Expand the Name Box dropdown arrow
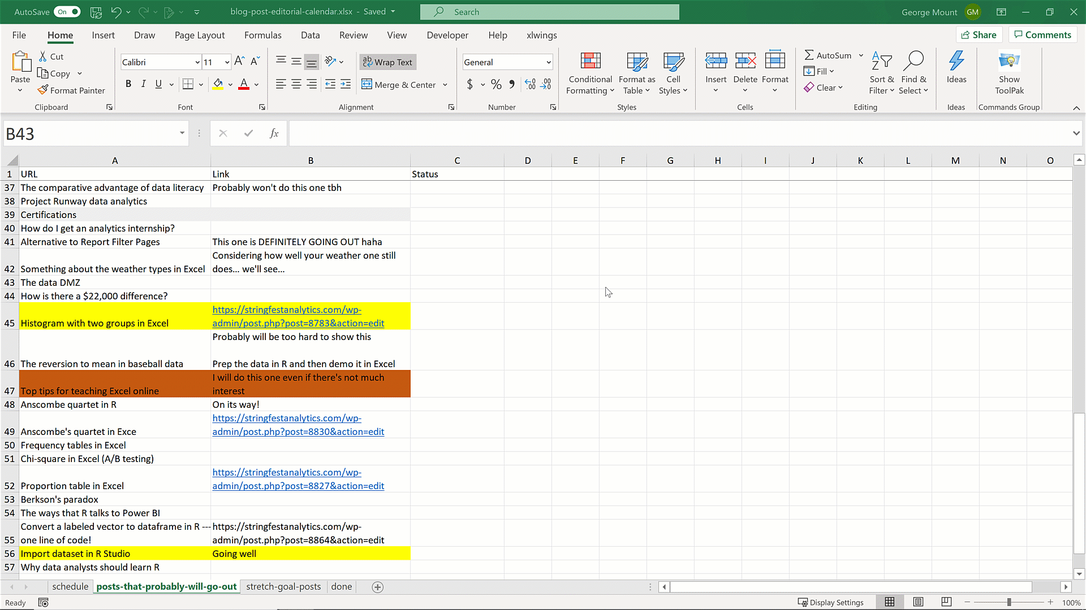 182,133
